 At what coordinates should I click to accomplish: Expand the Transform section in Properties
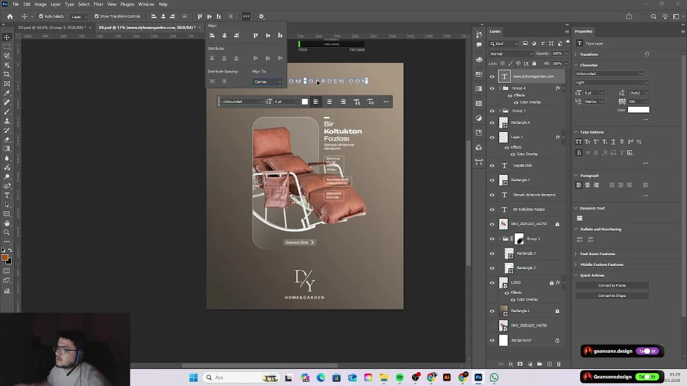coord(576,55)
